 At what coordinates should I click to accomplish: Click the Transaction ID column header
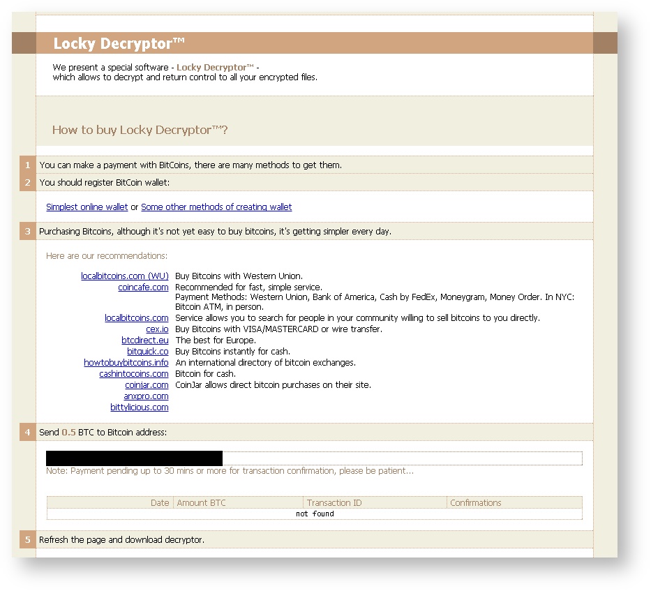334,502
